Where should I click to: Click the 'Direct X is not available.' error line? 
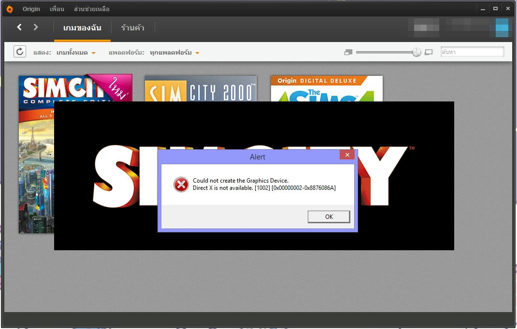pos(264,188)
